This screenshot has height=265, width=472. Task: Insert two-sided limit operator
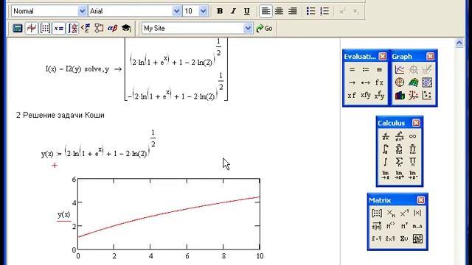tap(386, 175)
